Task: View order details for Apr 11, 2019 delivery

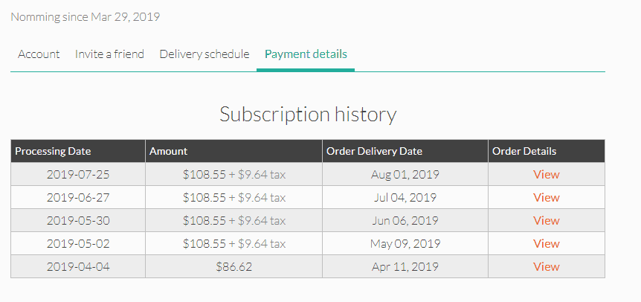Action: click(x=546, y=266)
